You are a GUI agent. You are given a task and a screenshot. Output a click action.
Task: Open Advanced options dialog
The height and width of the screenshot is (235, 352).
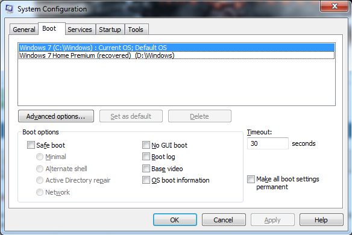pos(56,116)
